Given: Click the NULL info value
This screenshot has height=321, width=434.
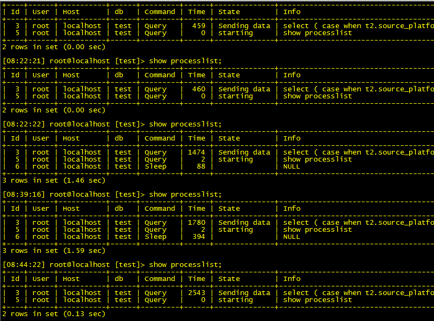Looking at the screenshot, I should [x=292, y=166].
